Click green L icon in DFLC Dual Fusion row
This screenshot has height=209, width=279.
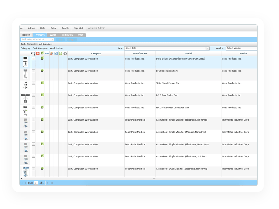tap(42, 95)
